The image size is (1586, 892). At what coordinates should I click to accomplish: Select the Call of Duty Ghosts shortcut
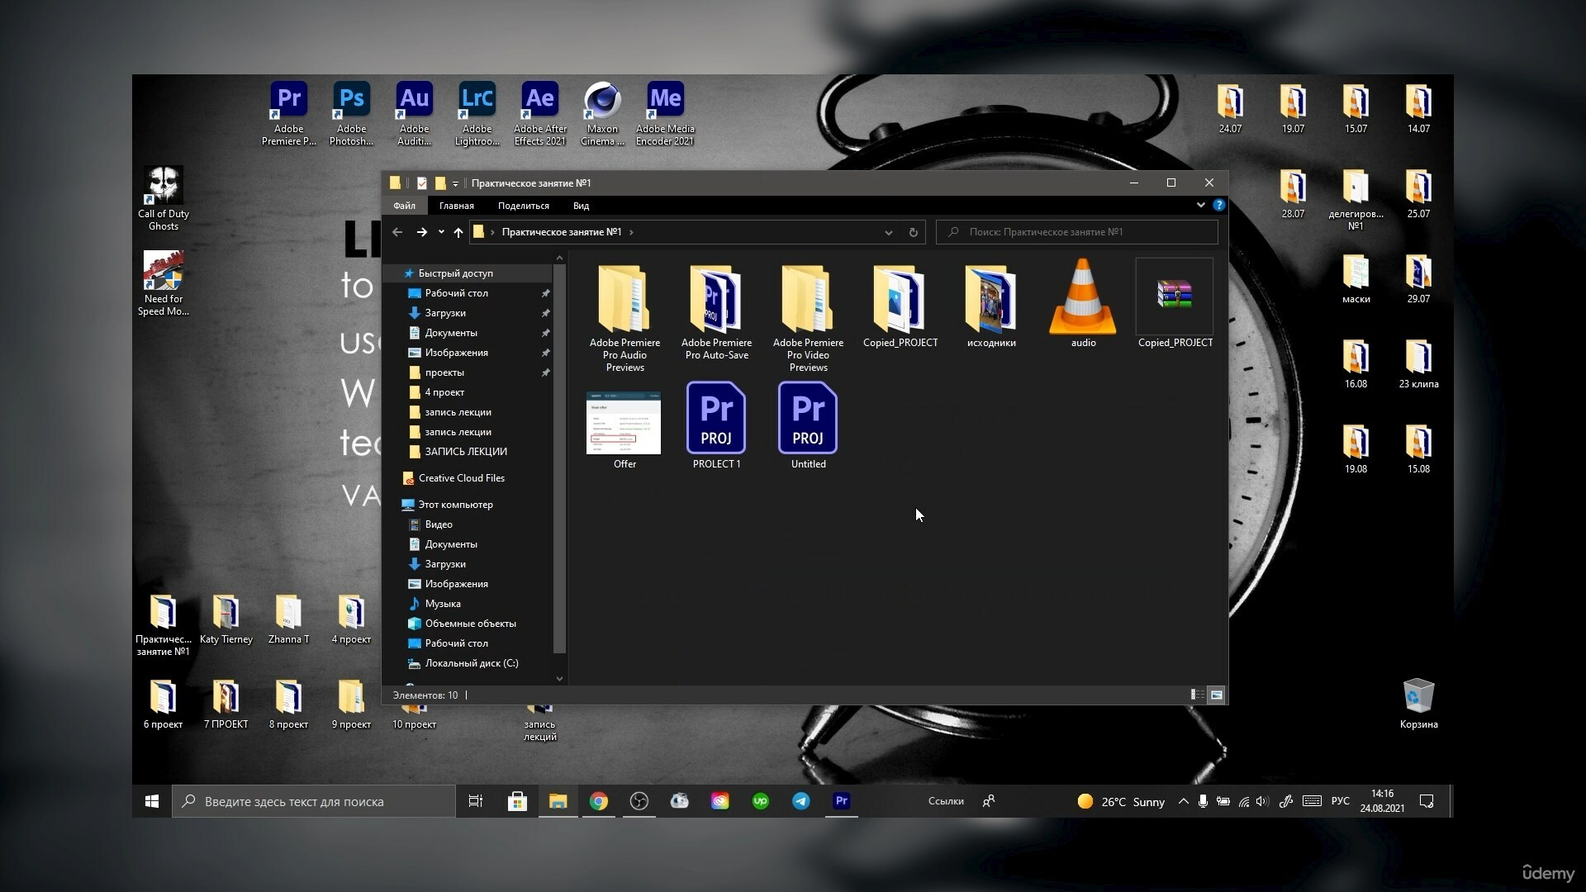coord(163,198)
